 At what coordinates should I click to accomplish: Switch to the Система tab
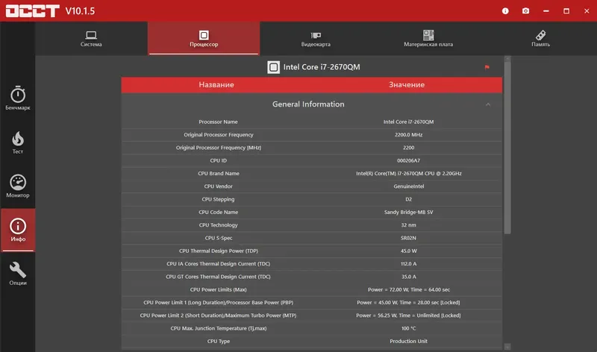(91, 39)
